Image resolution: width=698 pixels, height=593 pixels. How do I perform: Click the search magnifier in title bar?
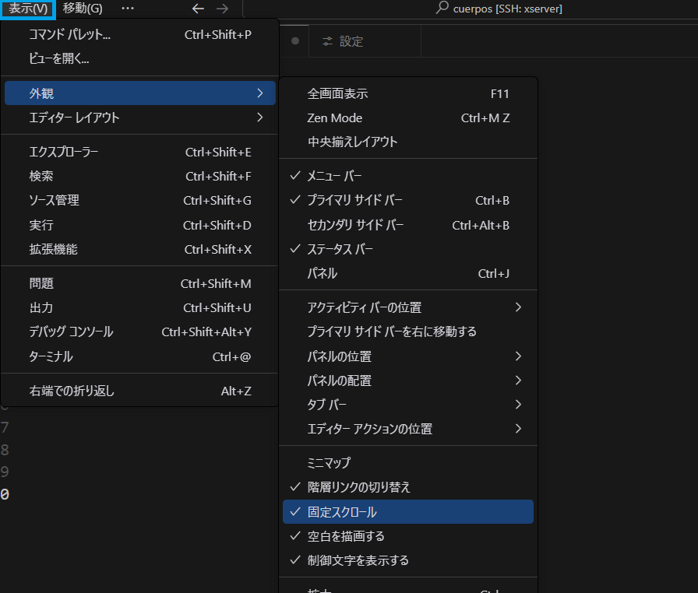(442, 8)
